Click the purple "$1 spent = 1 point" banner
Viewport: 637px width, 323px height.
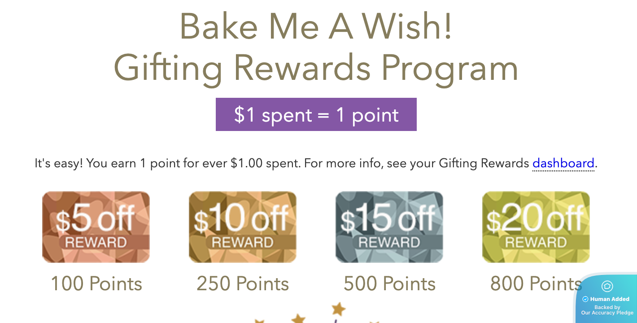[316, 114]
